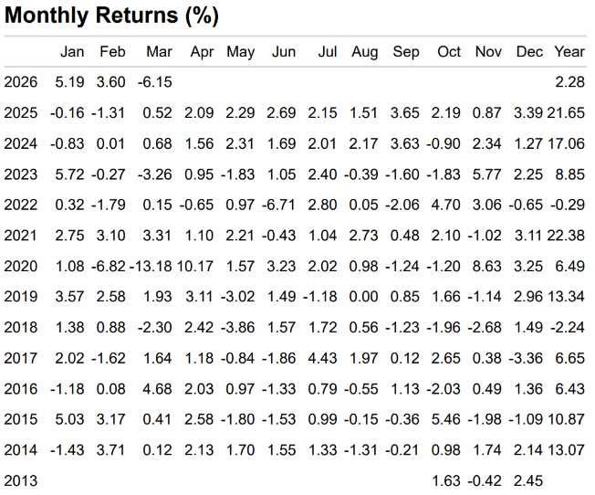Select the Year column header
The image size is (595, 495).
(x=569, y=52)
